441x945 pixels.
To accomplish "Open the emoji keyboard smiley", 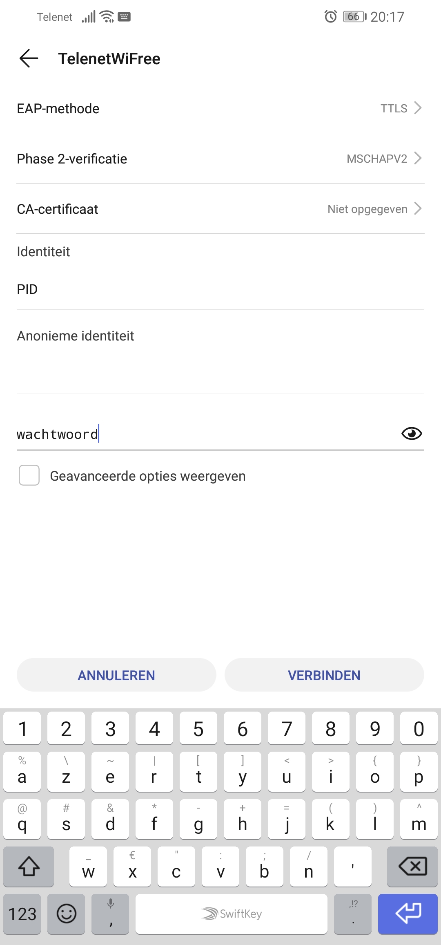I will 66,914.
